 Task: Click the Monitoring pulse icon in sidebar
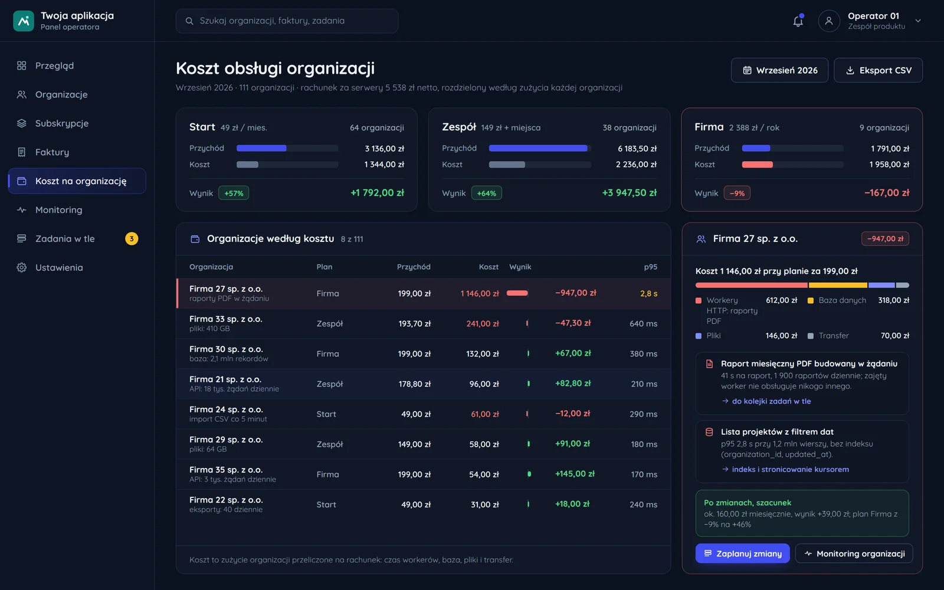click(22, 210)
